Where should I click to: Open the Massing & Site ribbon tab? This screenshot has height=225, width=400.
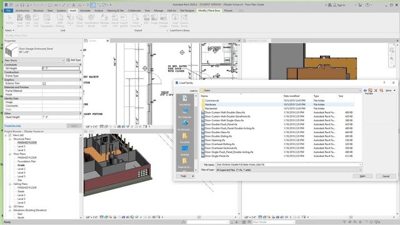[x=115, y=11]
